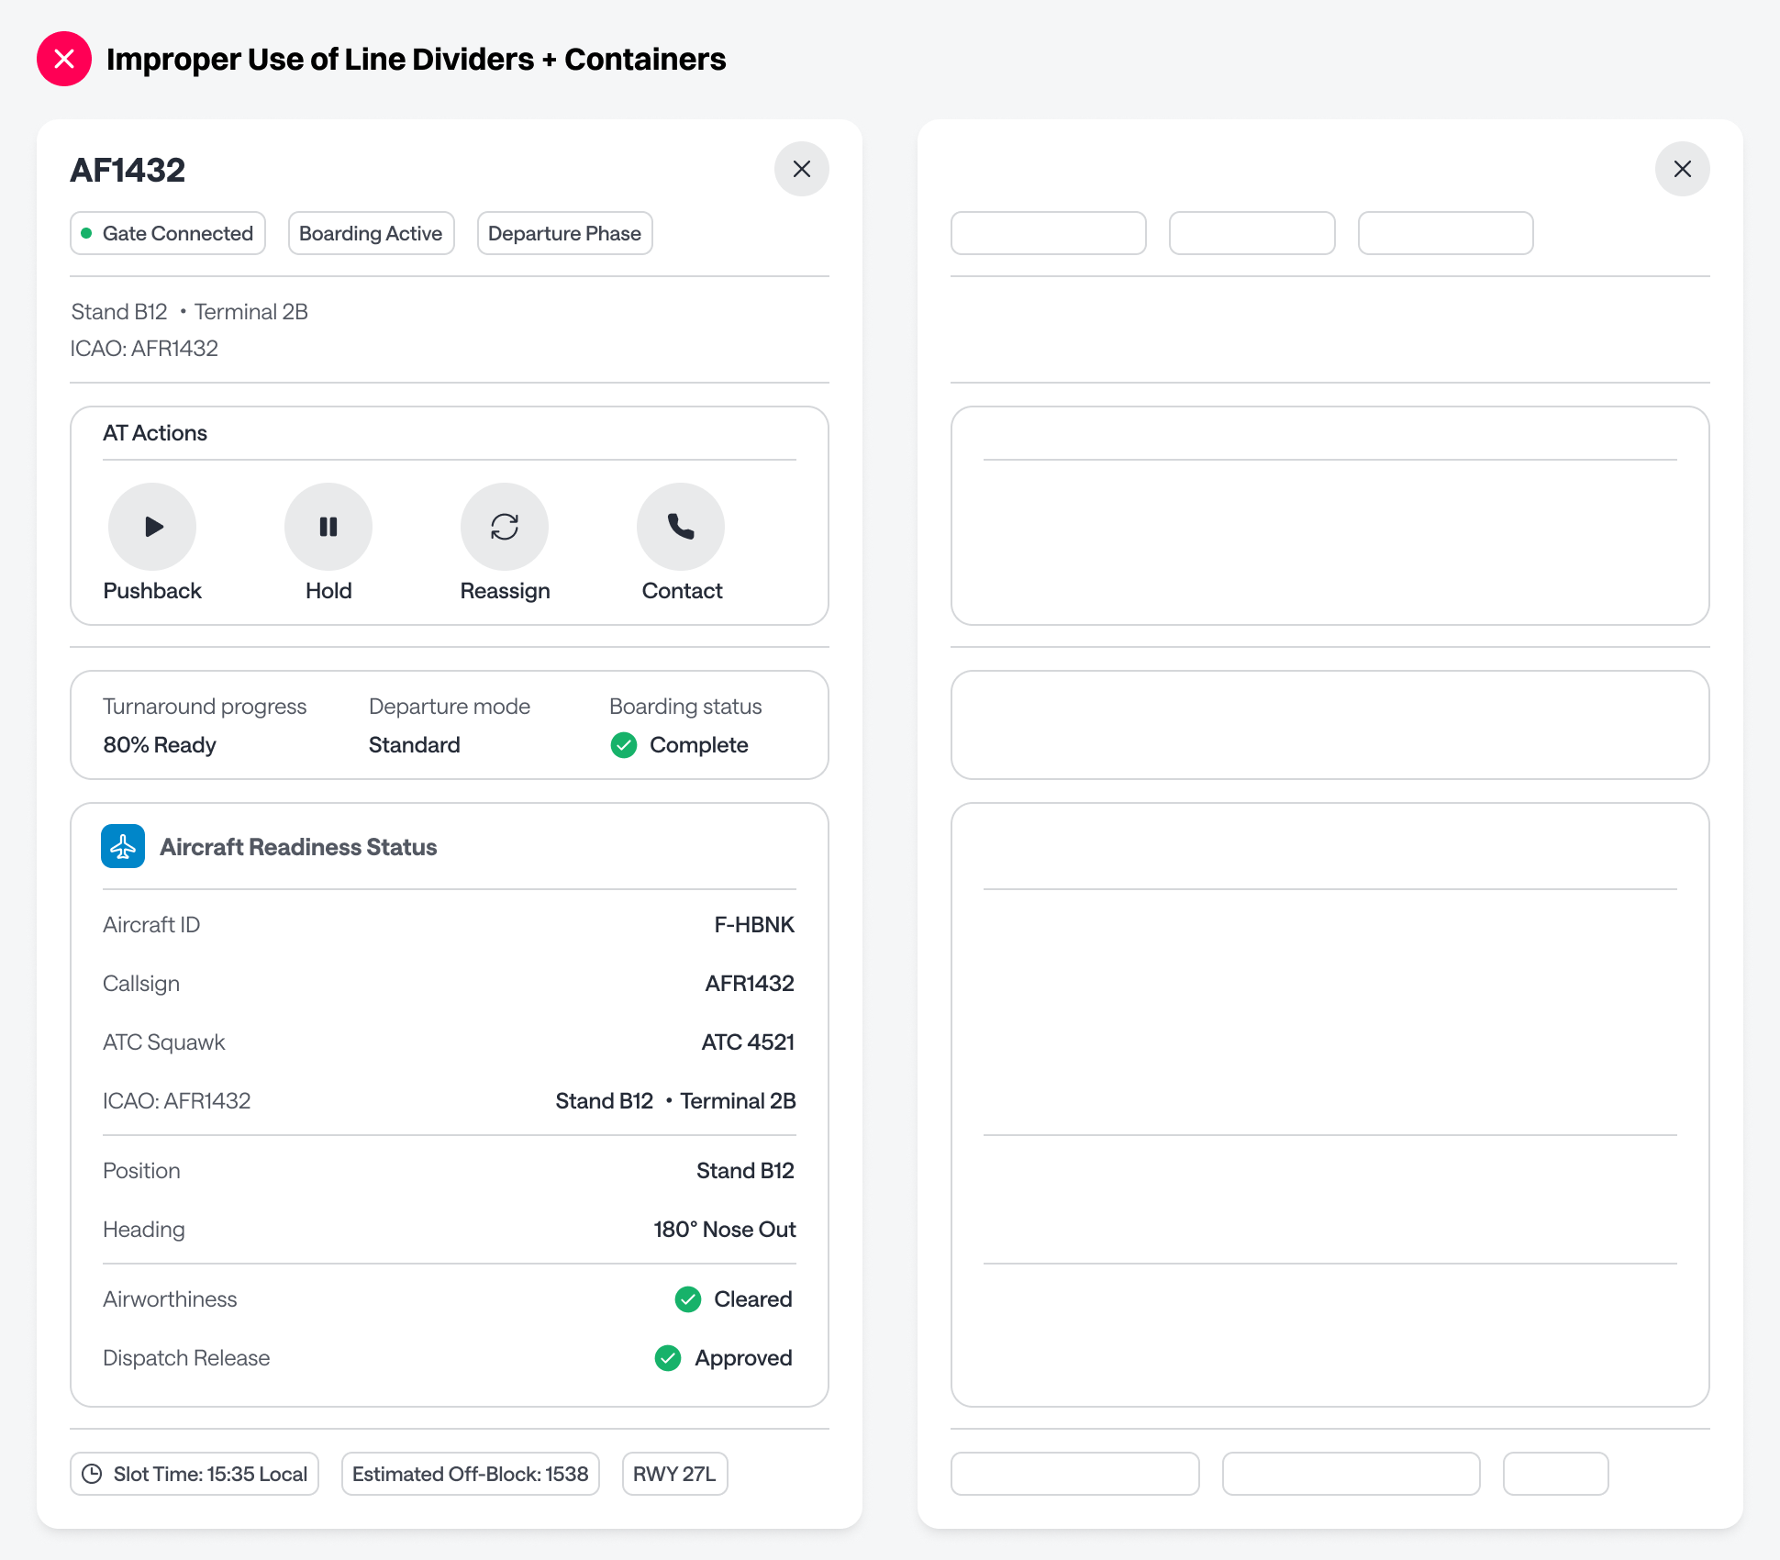Click the Gate Connected status chip
Image resolution: width=1780 pixels, height=1560 pixels.
[x=168, y=233]
